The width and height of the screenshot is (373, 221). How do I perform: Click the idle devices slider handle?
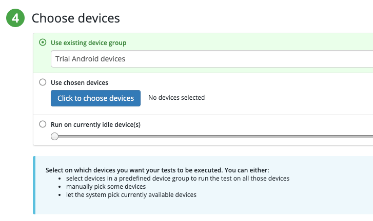pos(55,136)
